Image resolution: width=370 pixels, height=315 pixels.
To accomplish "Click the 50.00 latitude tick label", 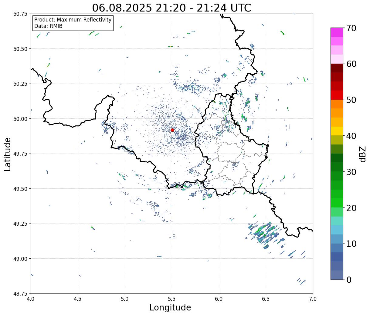I will pos(20,119).
